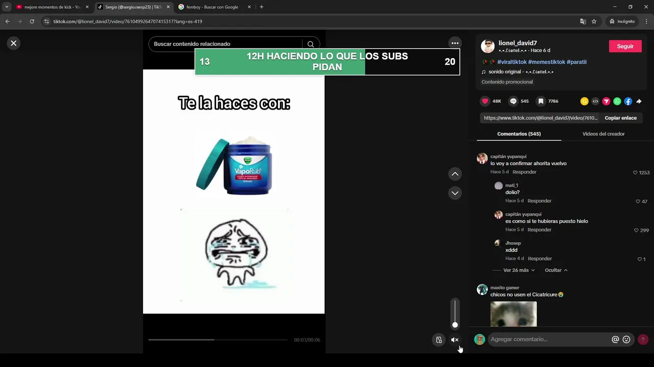Viewport: 654px width, 367px height.
Task: Toggle the auto-scroll icon beside mute
Action: (x=439, y=340)
